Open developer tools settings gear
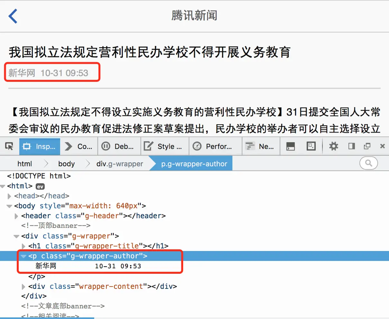Screen dimensions: 389x319 point(334,146)
